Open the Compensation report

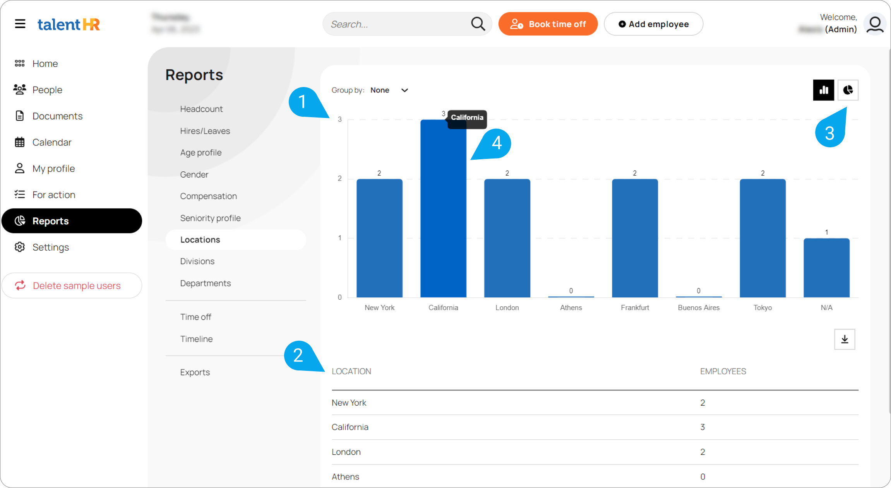(x=209, y=196)
